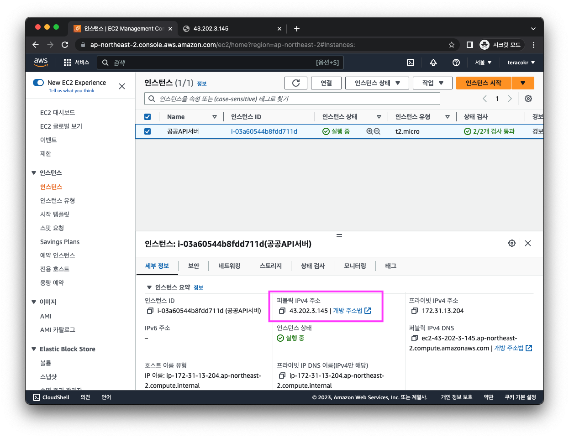
Task: Open the help question mark icon
Action: [456, 63]
